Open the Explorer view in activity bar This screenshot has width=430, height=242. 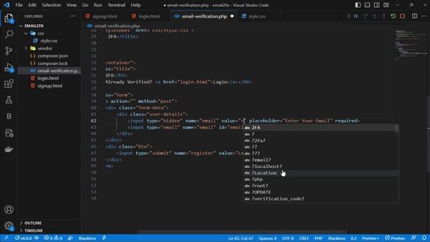(x=9, y=18)
